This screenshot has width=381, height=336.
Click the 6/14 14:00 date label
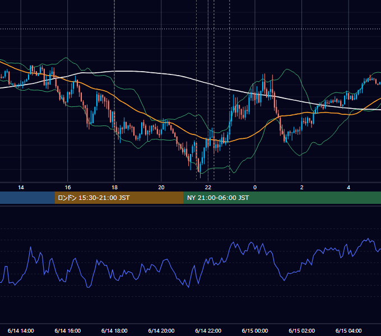pos(21,330)
